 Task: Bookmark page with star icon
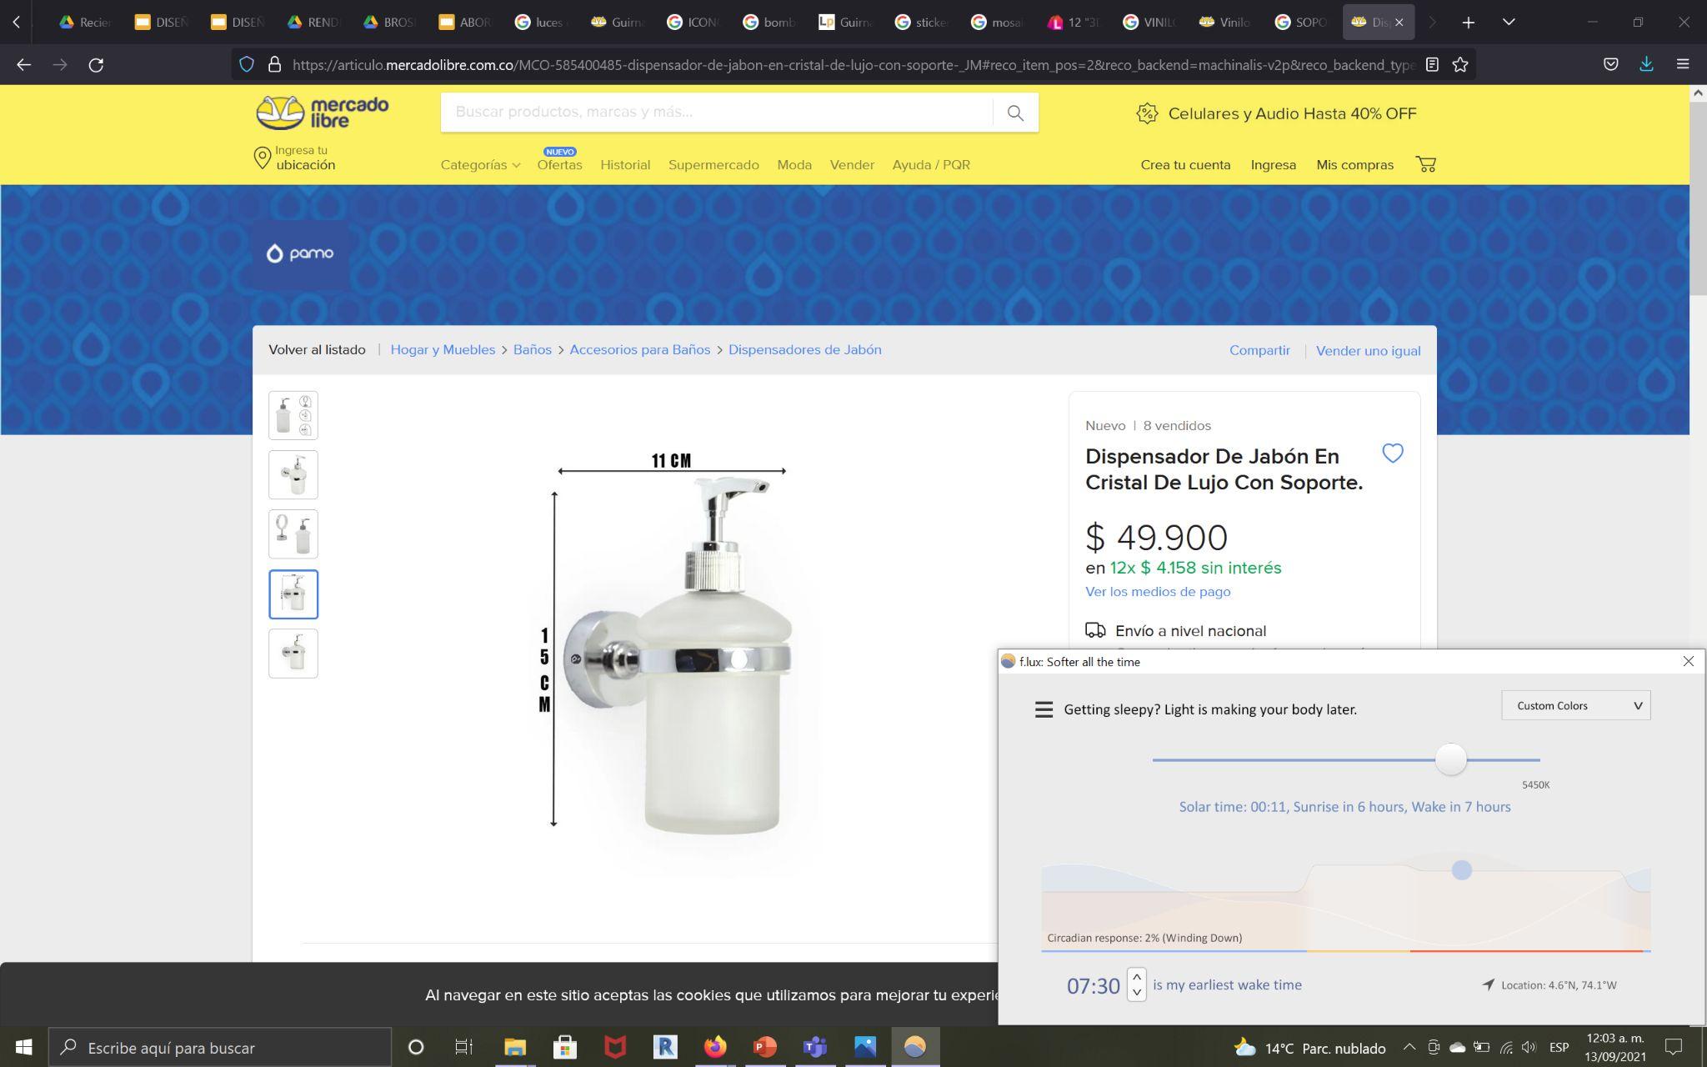tap(1460, 64)
